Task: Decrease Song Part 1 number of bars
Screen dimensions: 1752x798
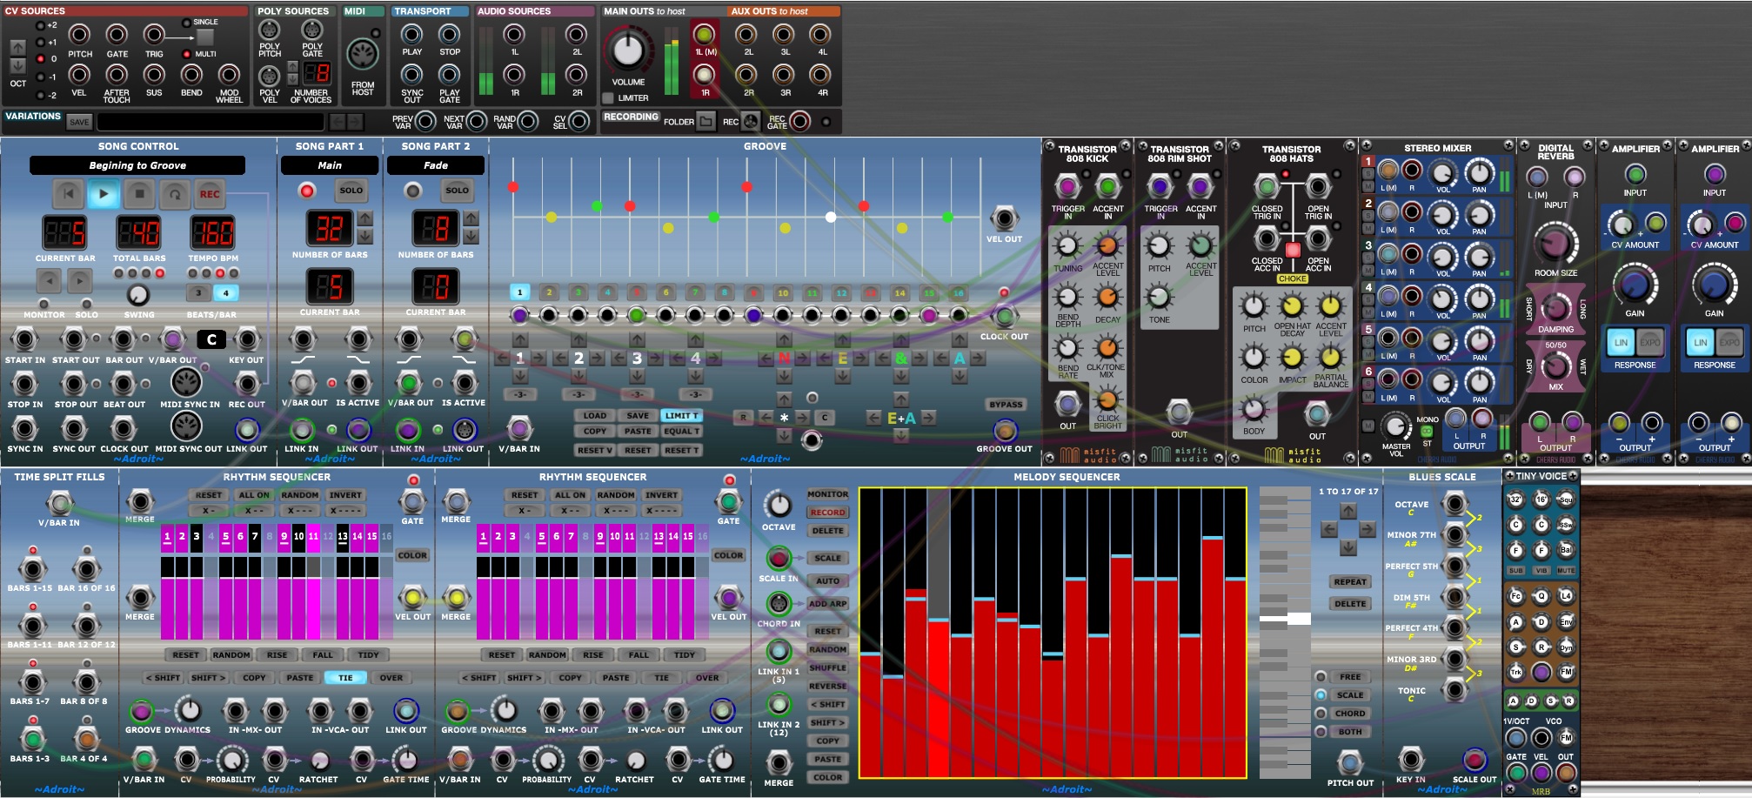Action: click(x=365, y=236)
